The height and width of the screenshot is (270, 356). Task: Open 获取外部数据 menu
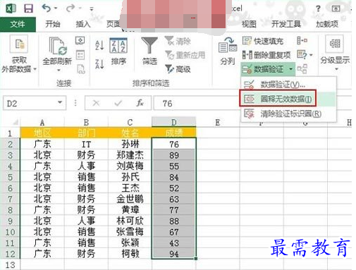coord(19,54)
